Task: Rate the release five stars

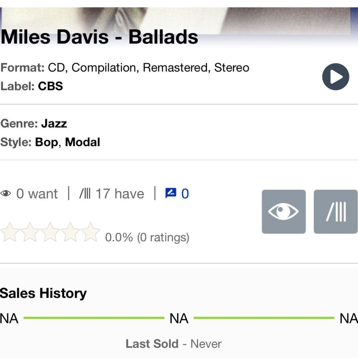Action: [91, 232]
